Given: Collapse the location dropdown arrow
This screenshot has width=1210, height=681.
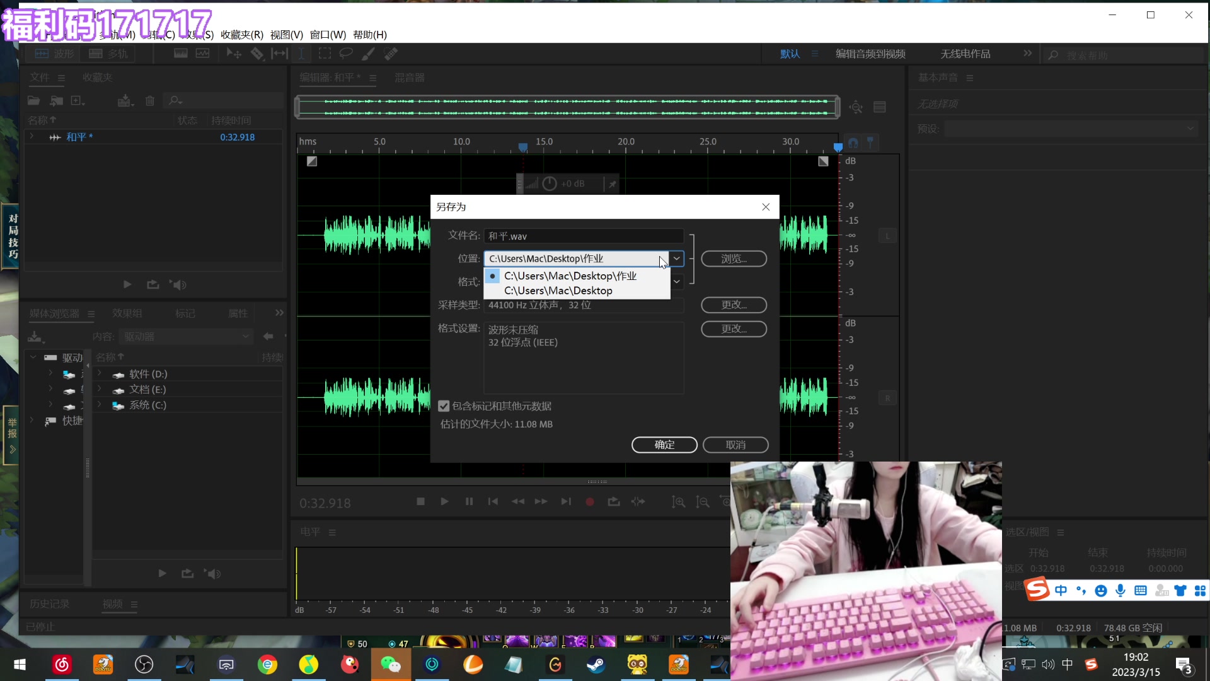Looking at the screenshot, I should click(676, 259).
